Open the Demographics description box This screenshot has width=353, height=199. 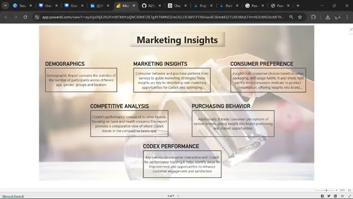[x=81, y=80]
